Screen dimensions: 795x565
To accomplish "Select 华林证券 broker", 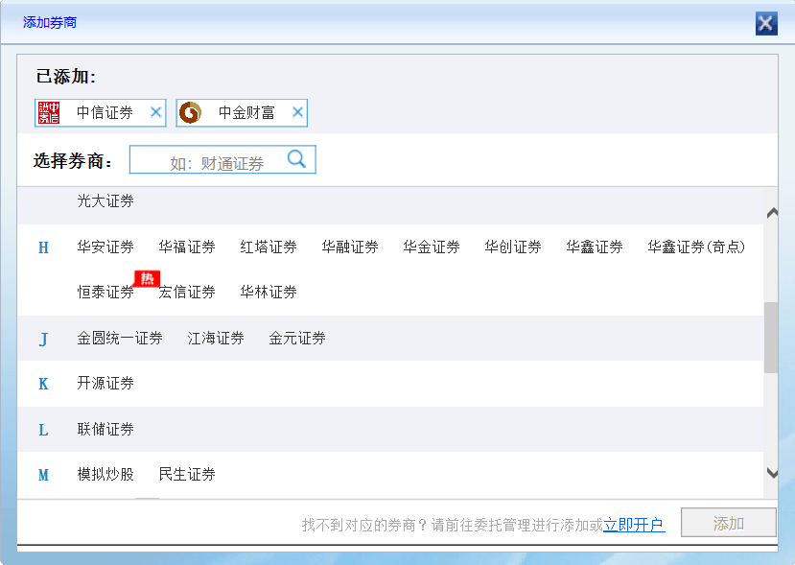I will click(269, 293).
